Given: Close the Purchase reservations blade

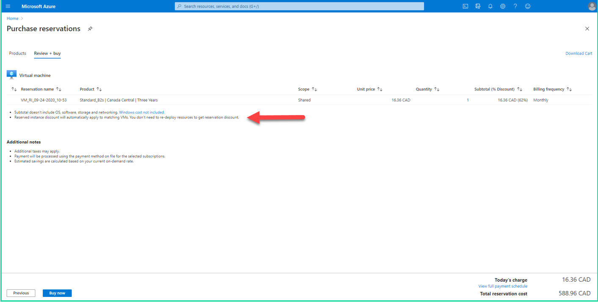Looking at the screenshot, I should tap(587, 29).
